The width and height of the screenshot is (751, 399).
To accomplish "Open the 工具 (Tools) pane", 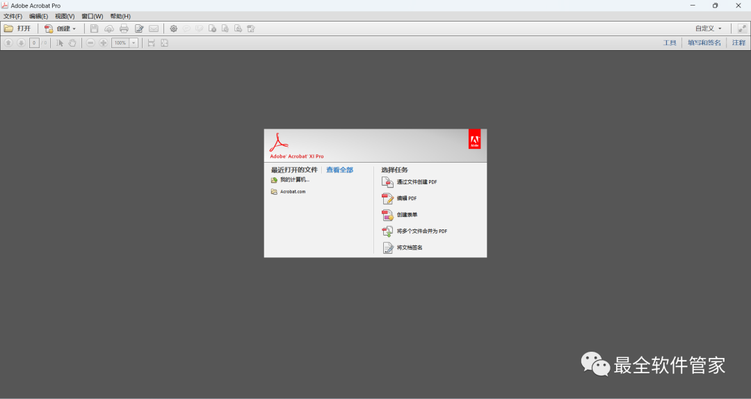I will (670, 43).
